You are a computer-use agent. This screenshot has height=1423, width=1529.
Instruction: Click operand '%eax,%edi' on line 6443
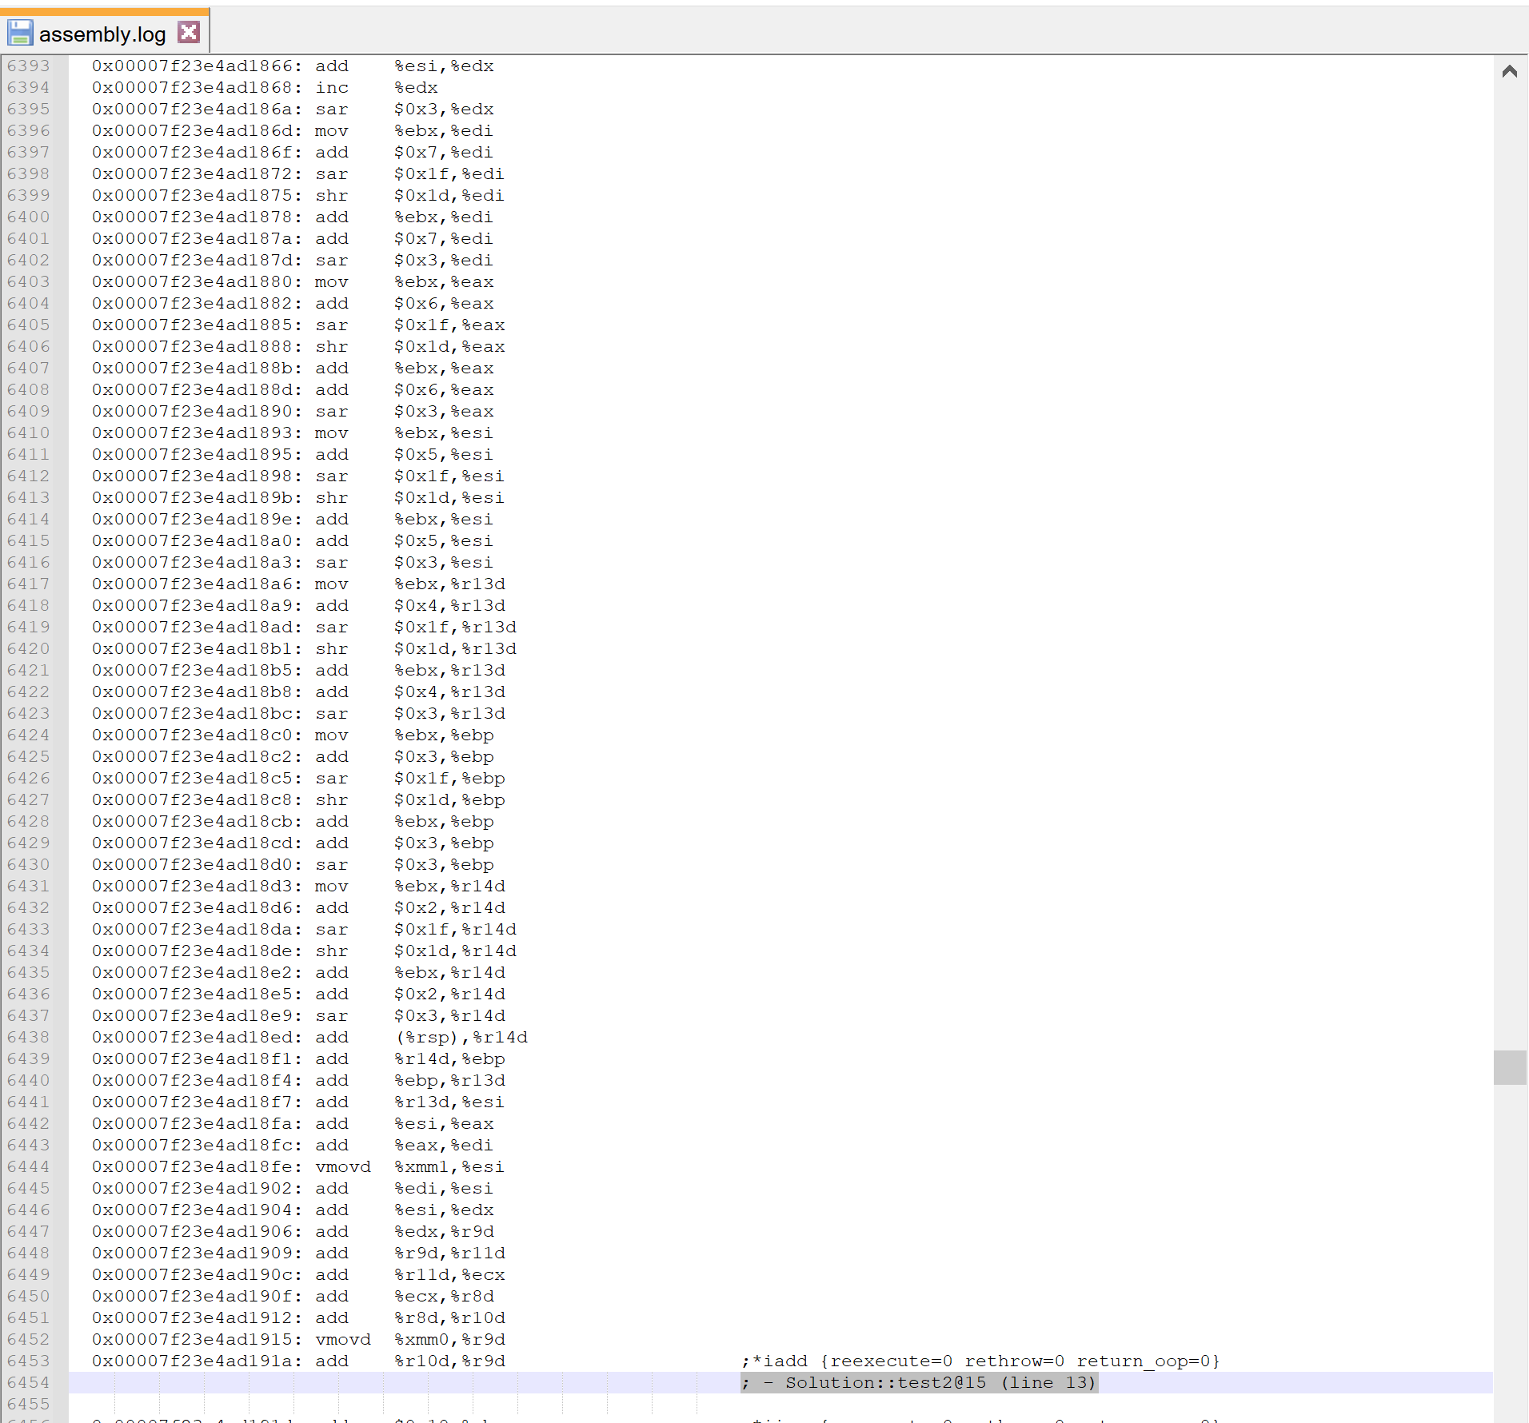coord(444,1145)
